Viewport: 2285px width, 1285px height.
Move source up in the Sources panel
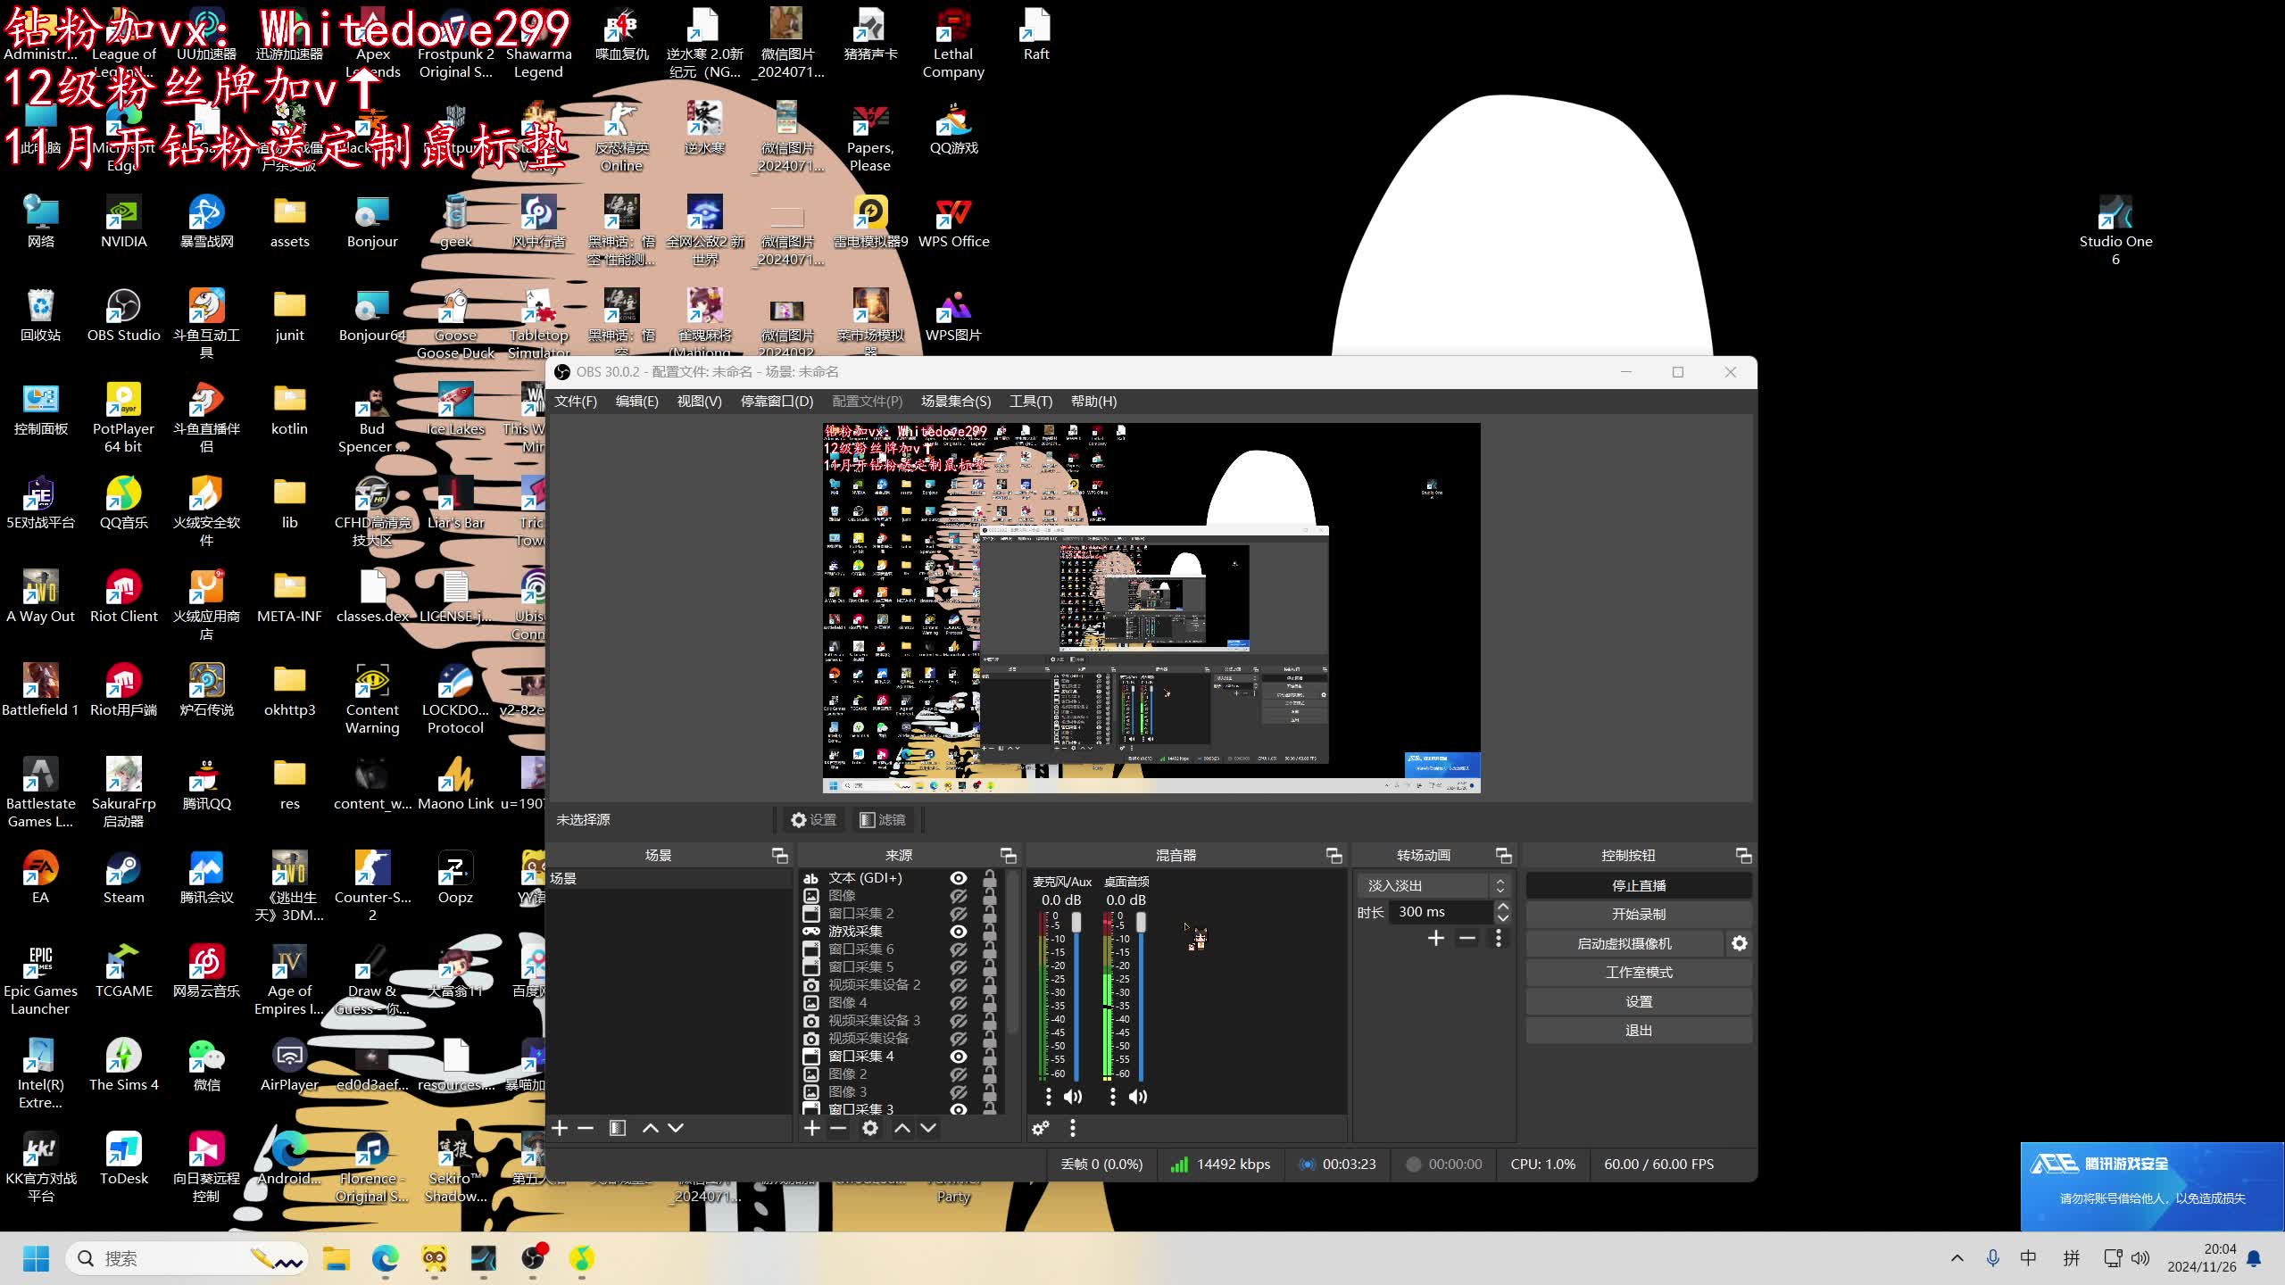(902, 1128)
